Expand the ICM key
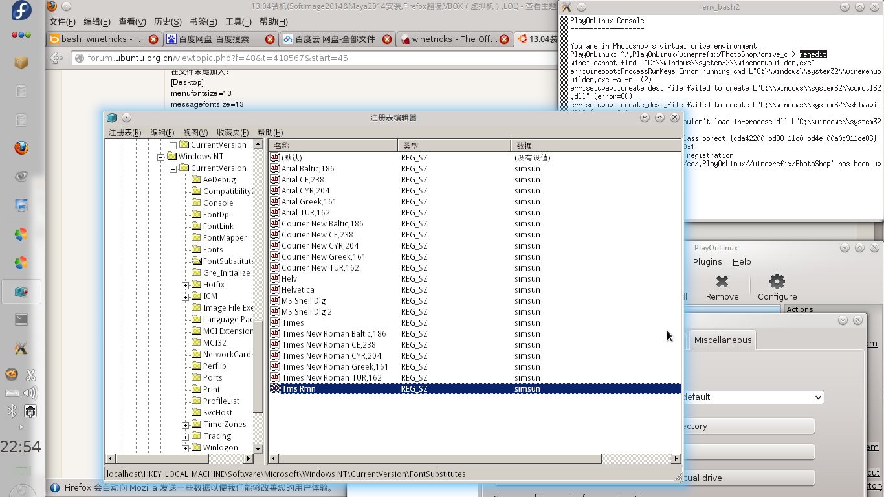 [x=186, y=296]
